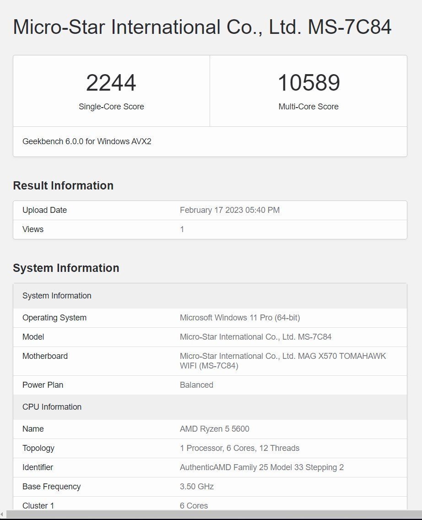Select the Single-Core score value 2244
The width and height of the screenshot is (422, 520).
coord(111,82)
